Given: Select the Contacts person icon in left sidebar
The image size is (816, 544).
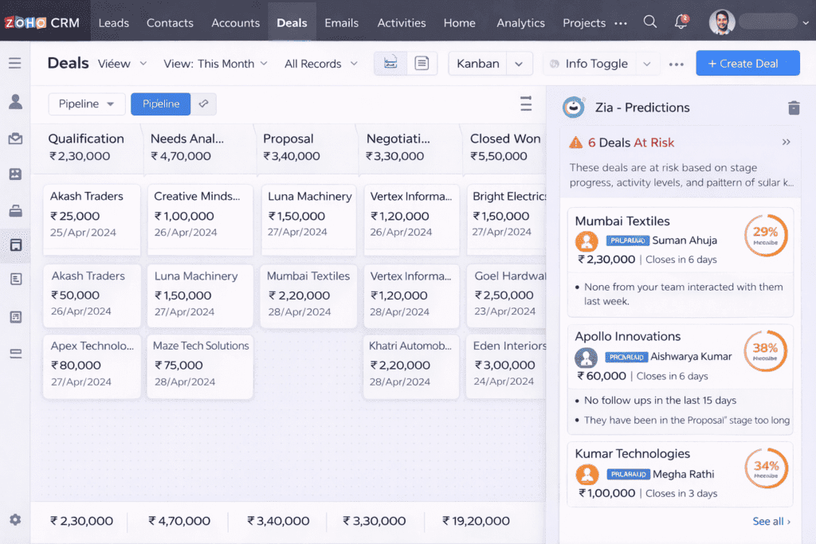Looking at the screenshot, I should pyautogui.click(x=15, y=102).
